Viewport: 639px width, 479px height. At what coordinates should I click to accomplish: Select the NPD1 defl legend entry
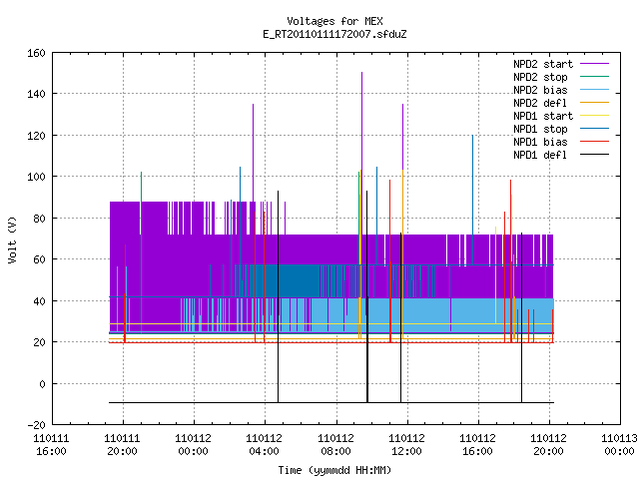click(x=561, y=156)
